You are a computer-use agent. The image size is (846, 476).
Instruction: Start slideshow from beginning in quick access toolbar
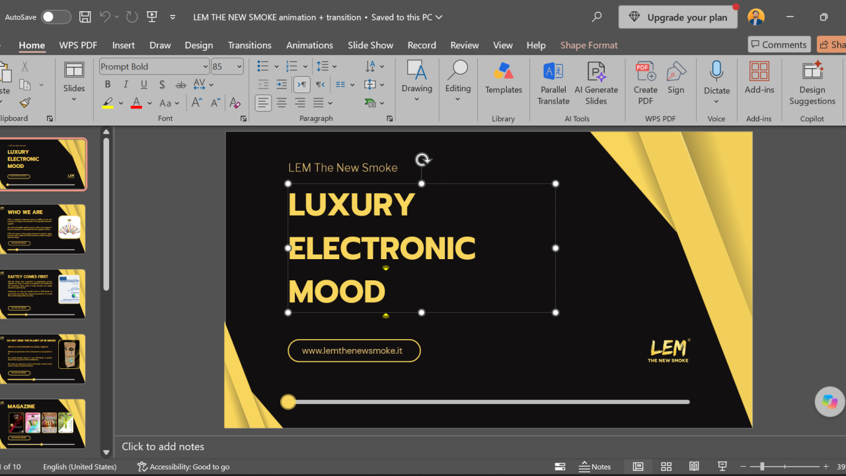[x=152, y=17]
